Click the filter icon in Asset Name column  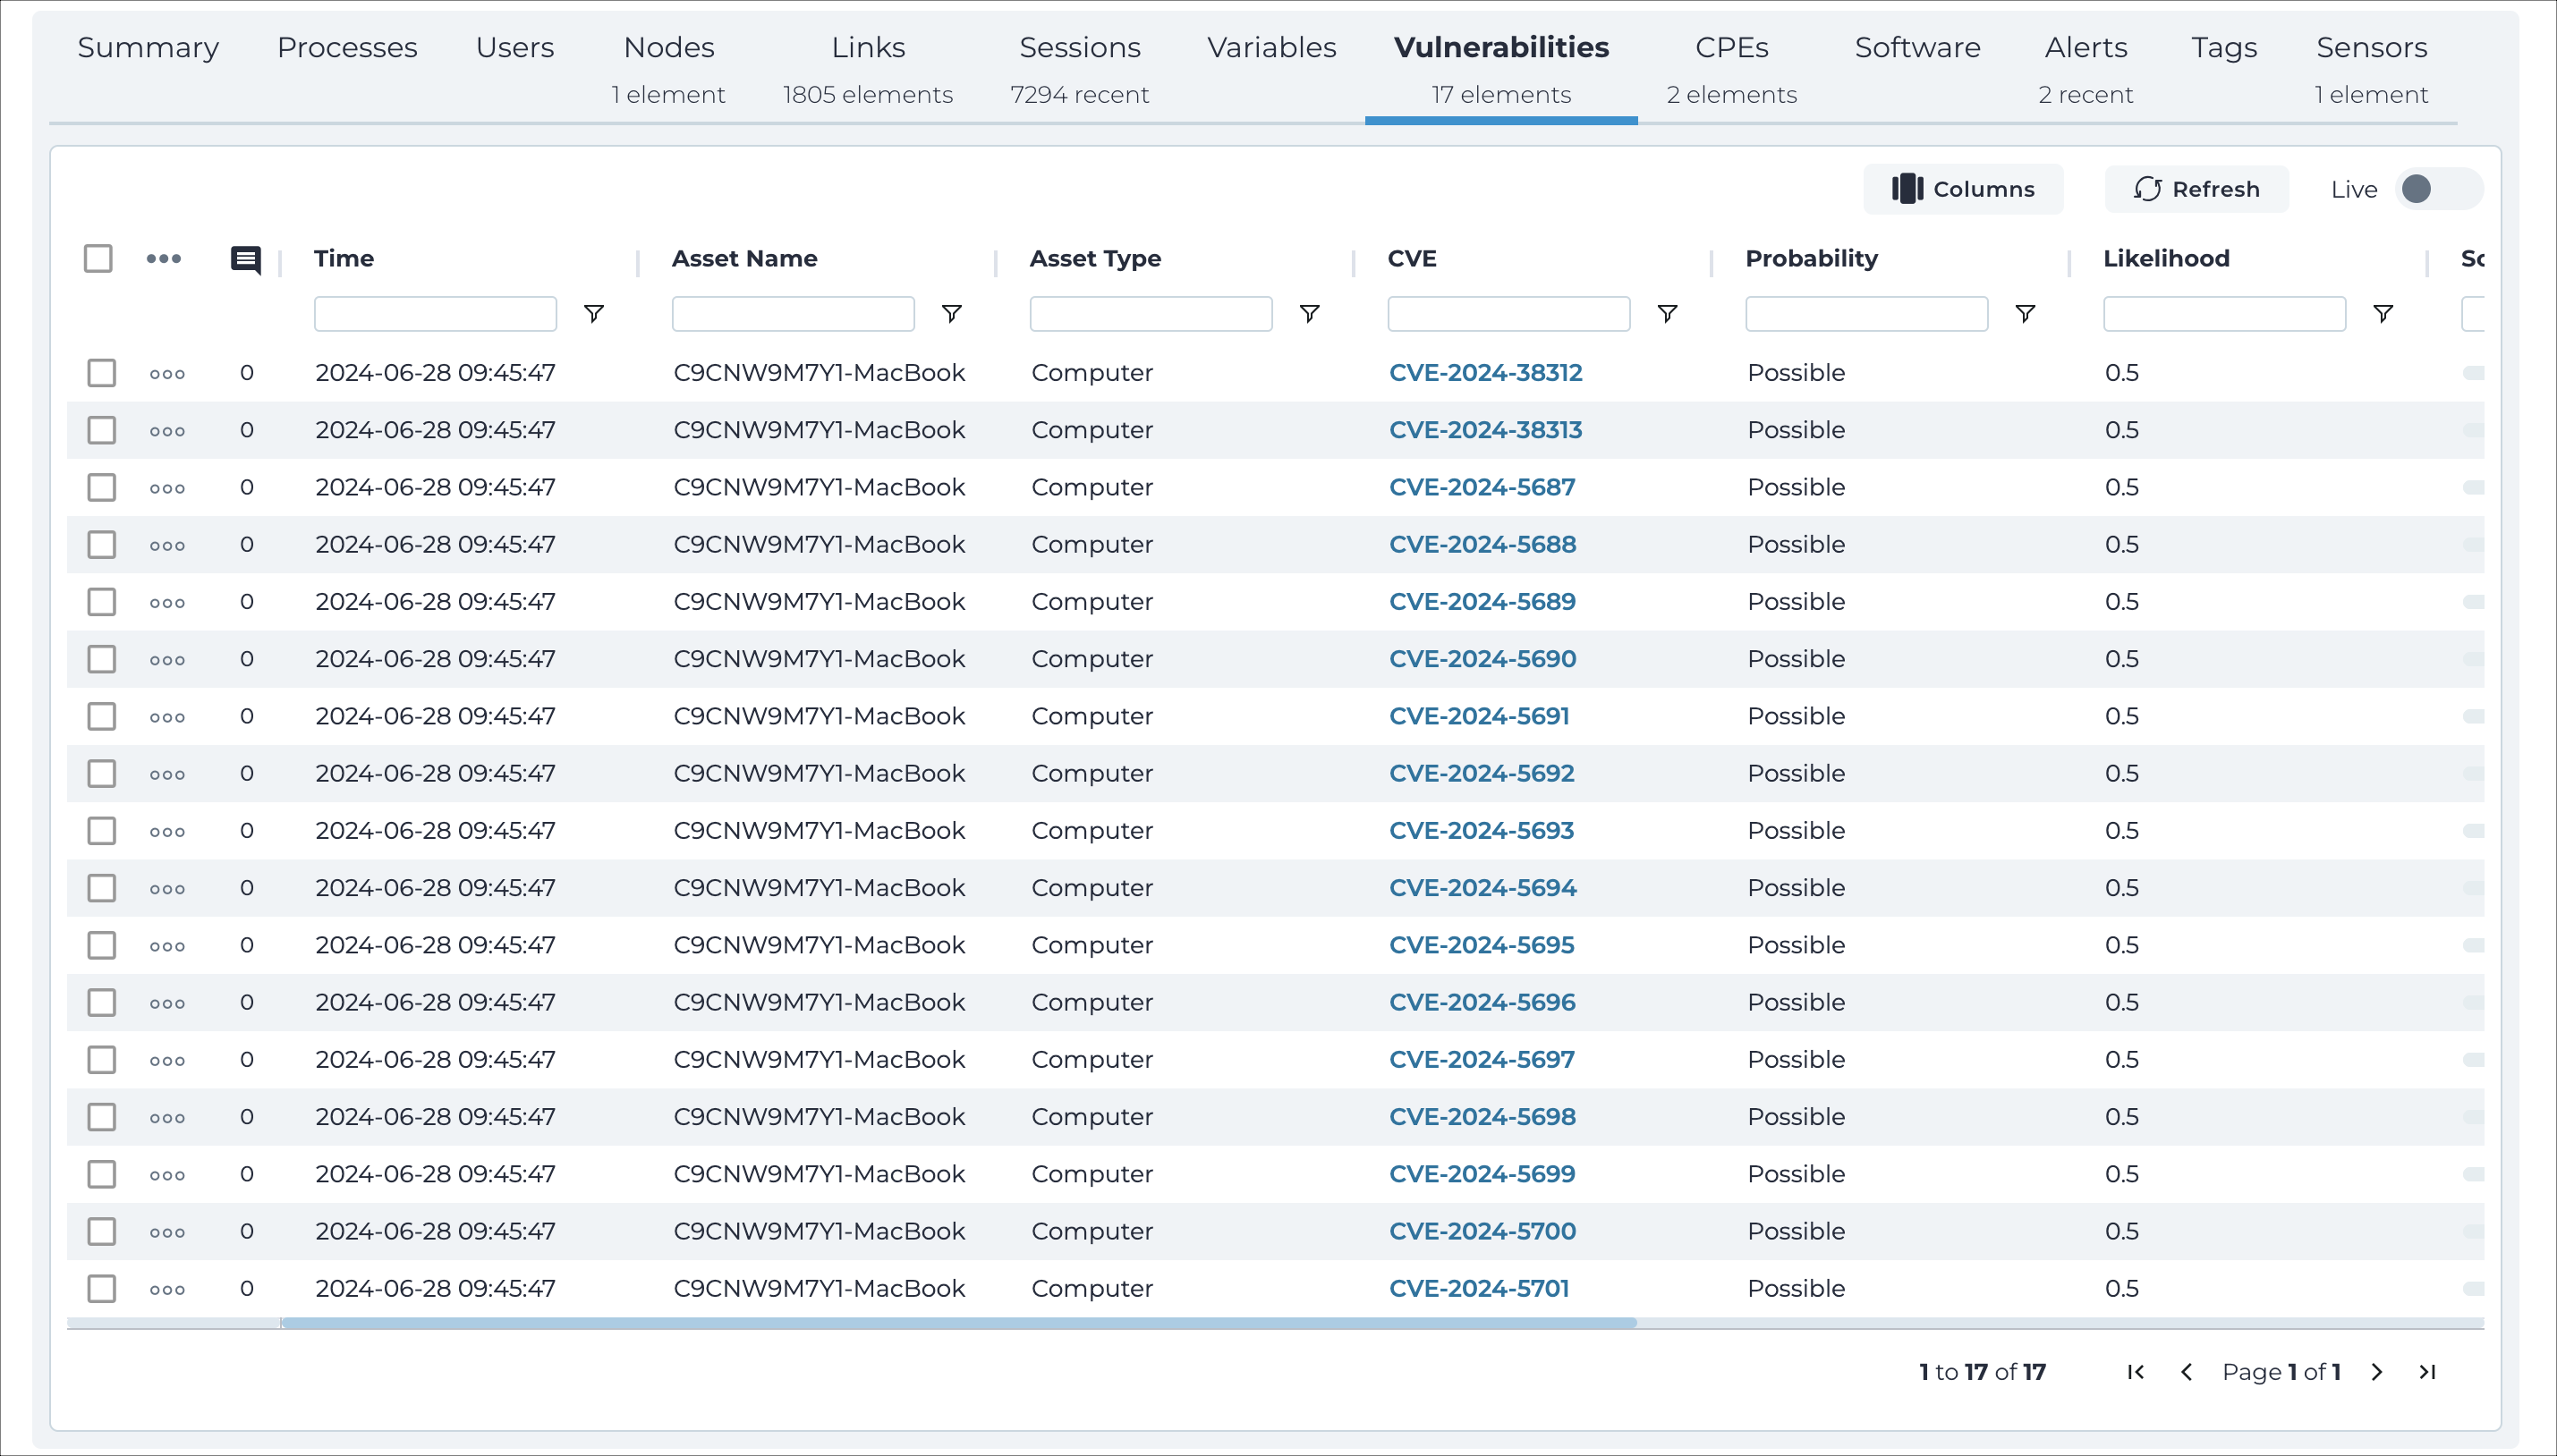point(952,316)
